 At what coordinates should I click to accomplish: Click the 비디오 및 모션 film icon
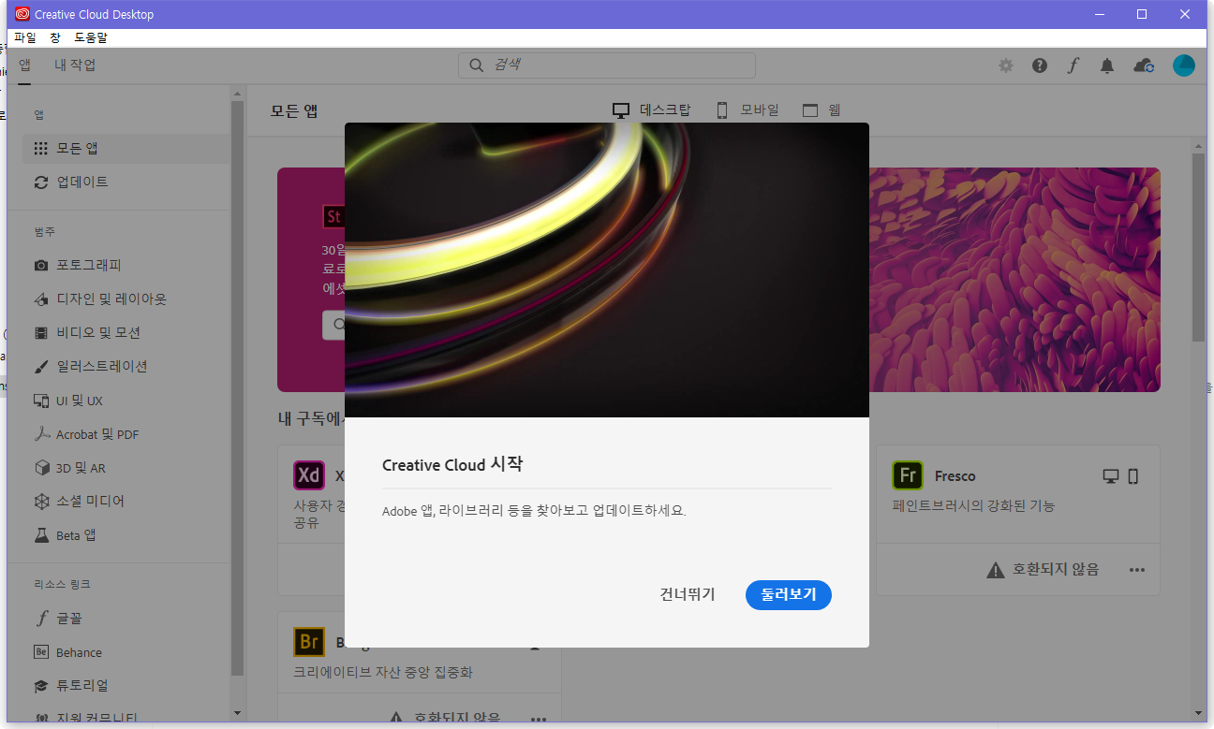pos(41,332)
